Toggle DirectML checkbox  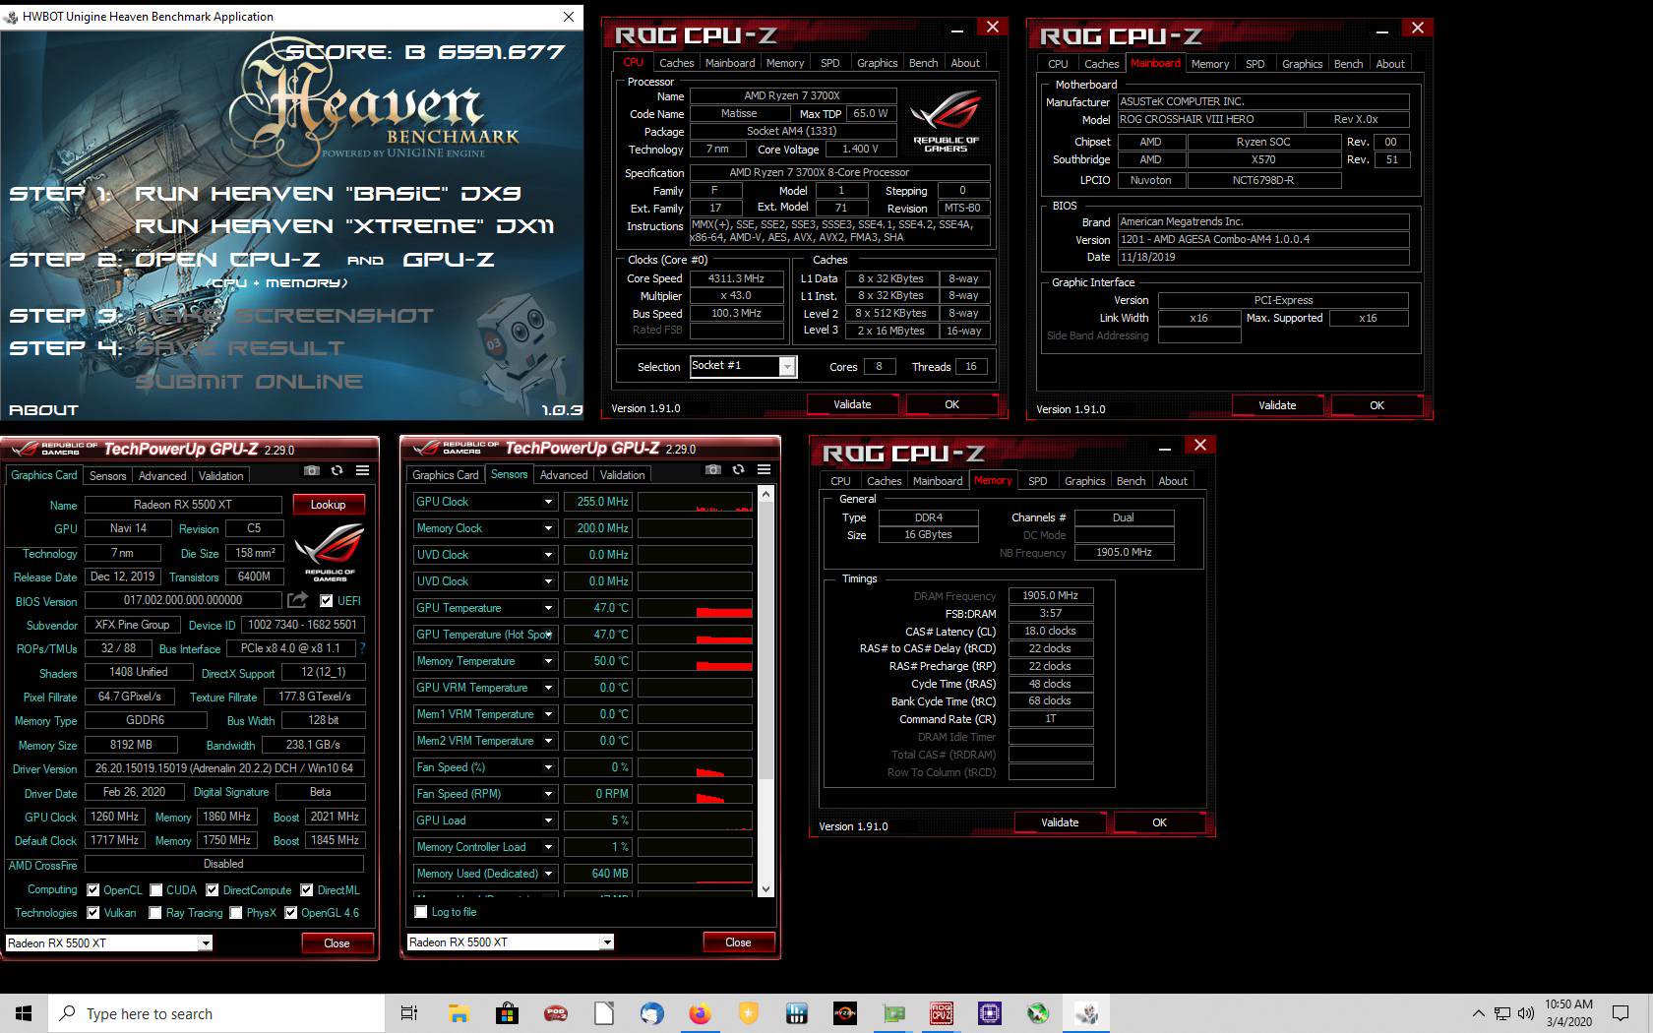tap(306, 890)
